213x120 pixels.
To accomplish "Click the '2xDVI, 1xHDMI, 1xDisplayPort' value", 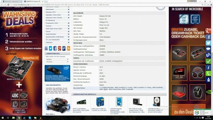I will click(x=111, y=61).
